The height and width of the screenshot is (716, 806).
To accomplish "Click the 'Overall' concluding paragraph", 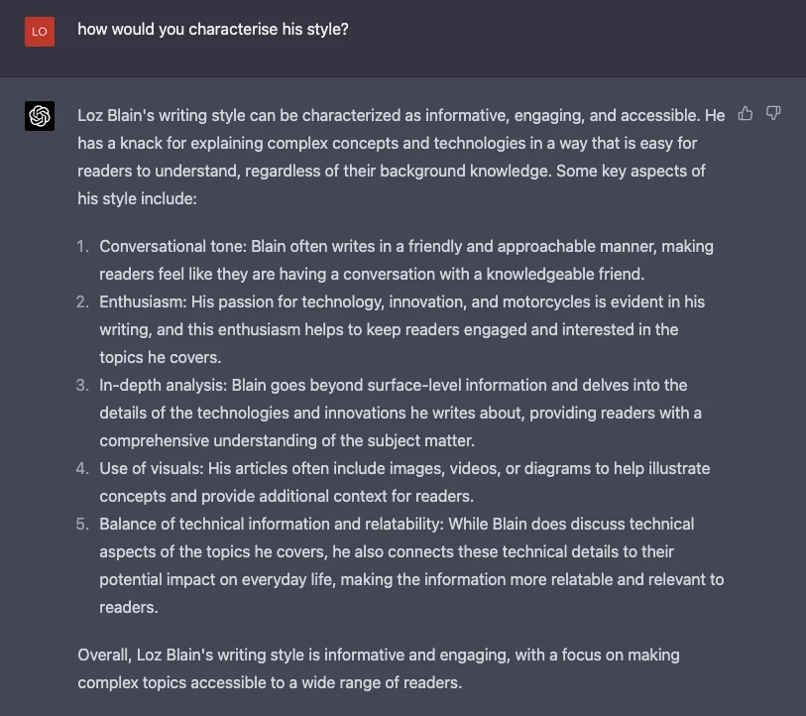I will pyautogui.click(x=377, y=668).
